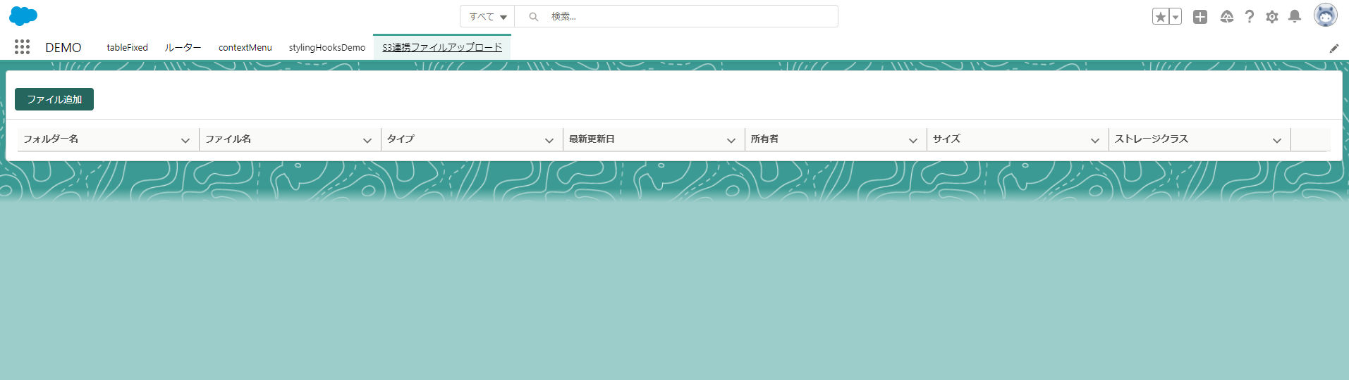Open the App Launcher grid icon
Viewport: 1349px width, 380px height.
22,47
